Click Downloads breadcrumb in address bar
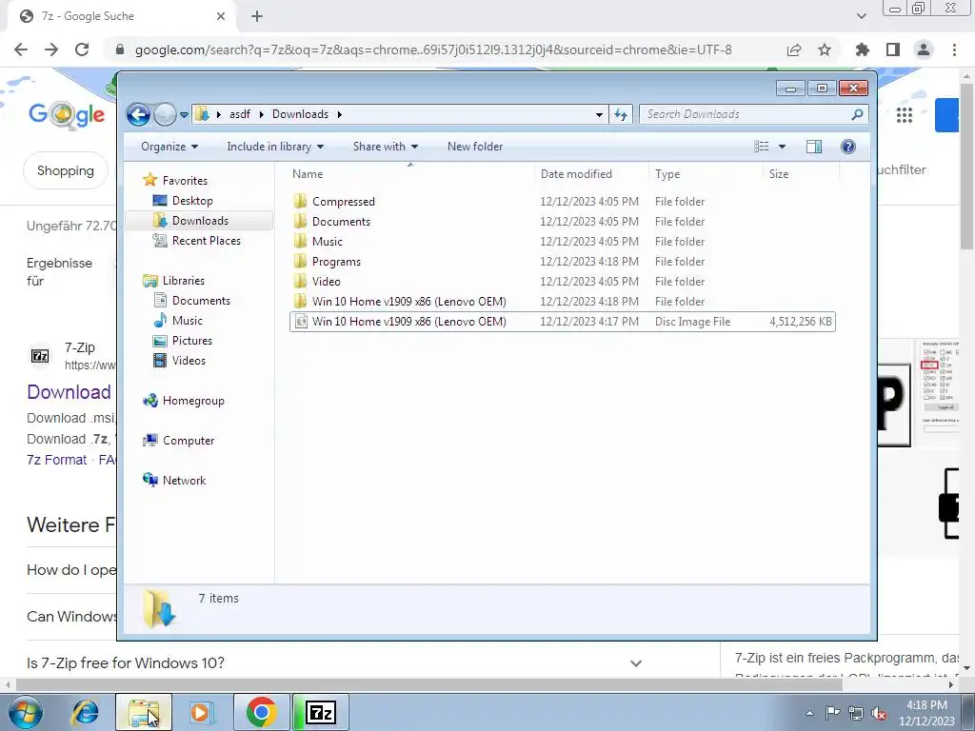 point(300,114)
